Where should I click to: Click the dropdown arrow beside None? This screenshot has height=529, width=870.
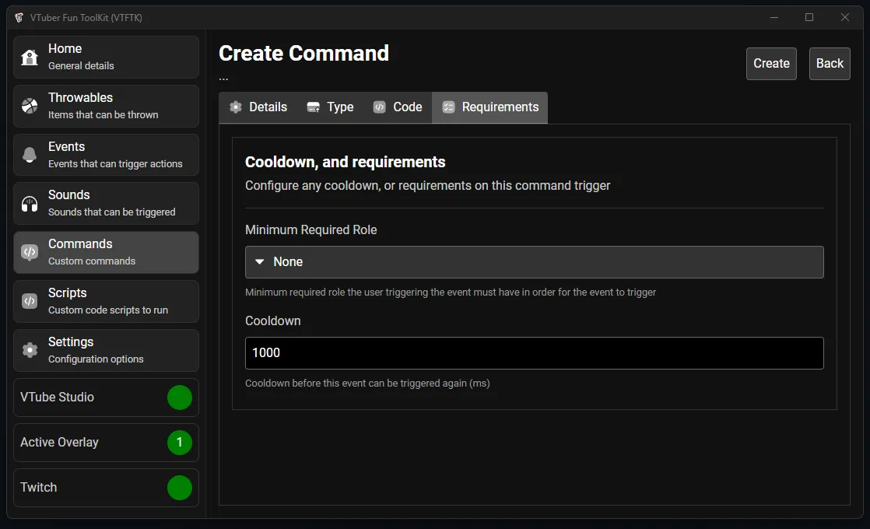click(260, 262)
